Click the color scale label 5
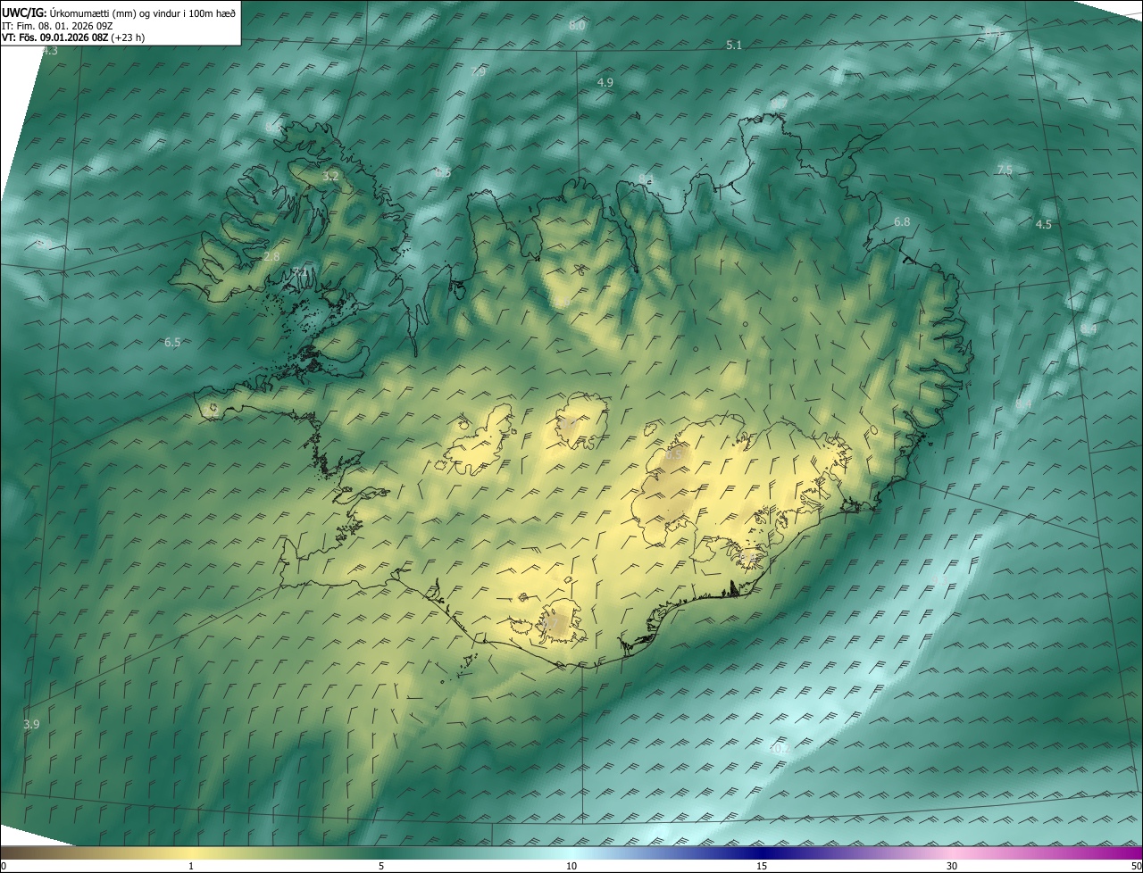 [x=381, y=867]
